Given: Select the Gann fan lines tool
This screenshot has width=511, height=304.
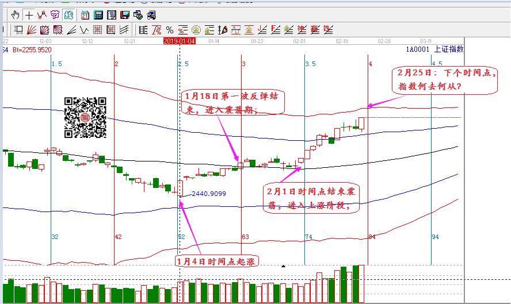Looking at the screenshot, I should pos(32,29).
